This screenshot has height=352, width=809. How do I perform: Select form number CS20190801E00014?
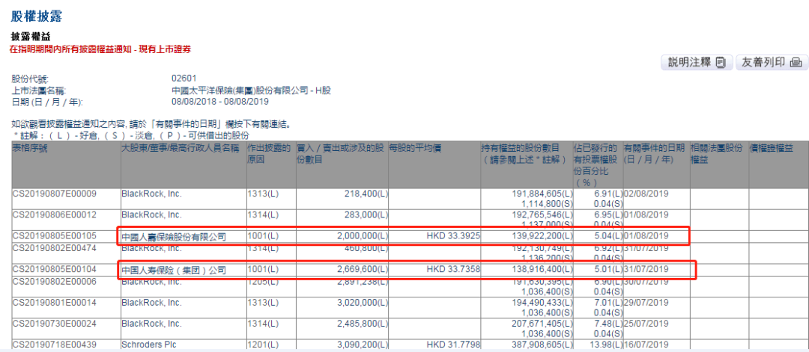tap(54, 302)
